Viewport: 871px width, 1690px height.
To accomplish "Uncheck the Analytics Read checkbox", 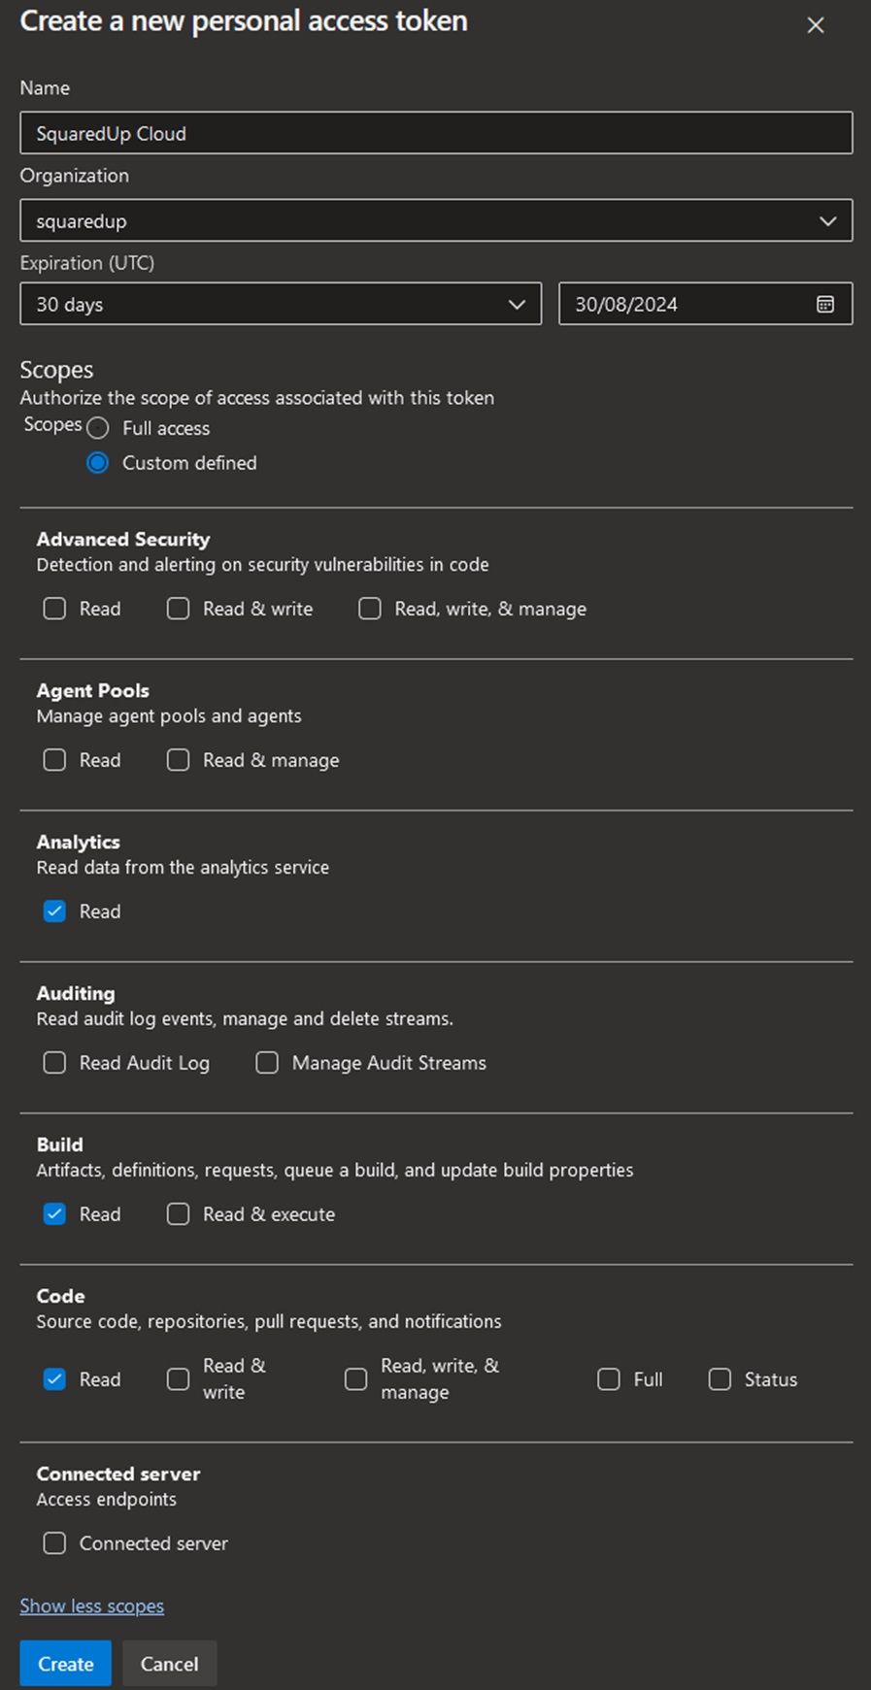I will pyautogui.click(x=54, y=911).
